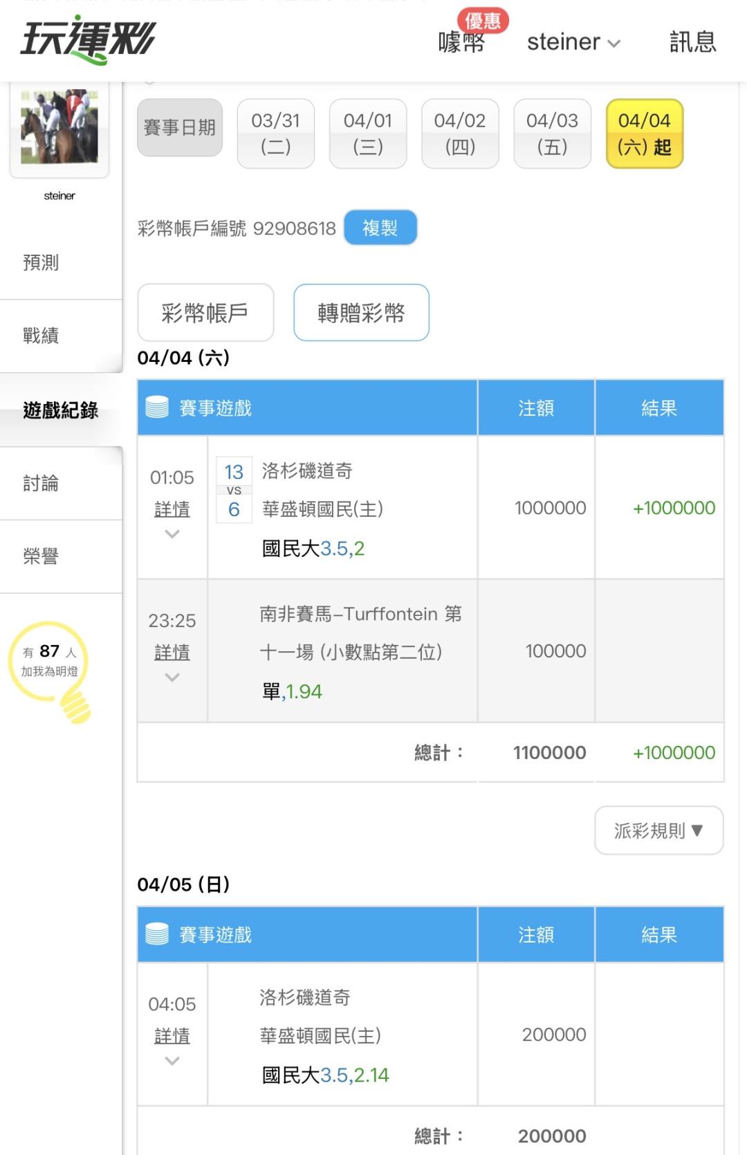Expand details chevron under the 01:05 game
This screenshot has height=1155, width=747.
[172, 534]
